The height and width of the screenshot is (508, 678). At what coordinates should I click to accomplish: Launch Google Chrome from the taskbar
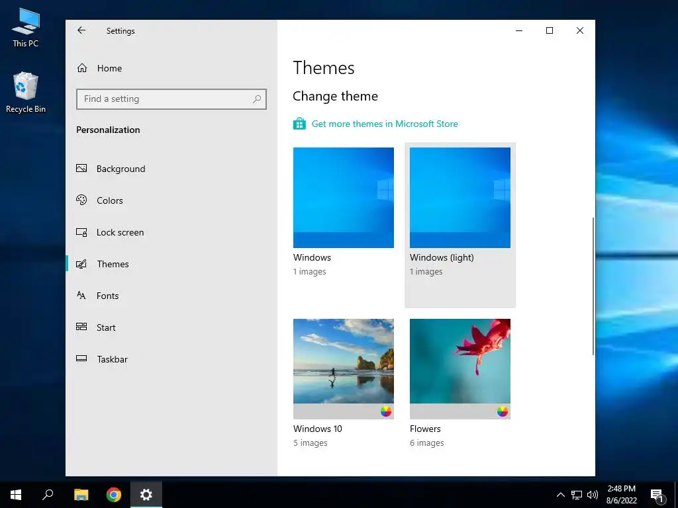point(114,495)
